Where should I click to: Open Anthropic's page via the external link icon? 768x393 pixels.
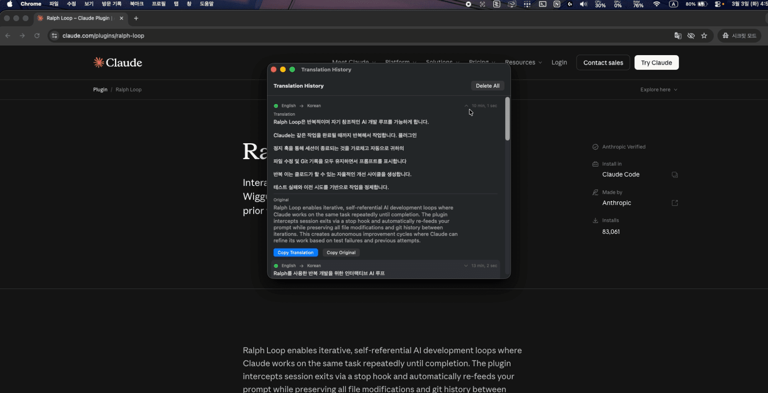(x=675, y=203)
